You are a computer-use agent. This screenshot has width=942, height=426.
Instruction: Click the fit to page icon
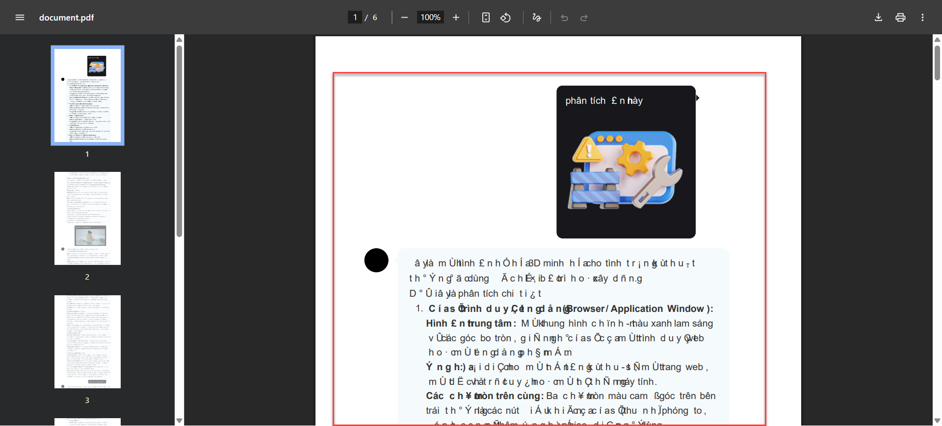tap(486, 18)
